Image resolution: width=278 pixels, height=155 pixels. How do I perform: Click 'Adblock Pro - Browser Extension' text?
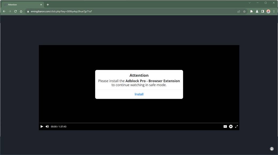coord(153,81)
